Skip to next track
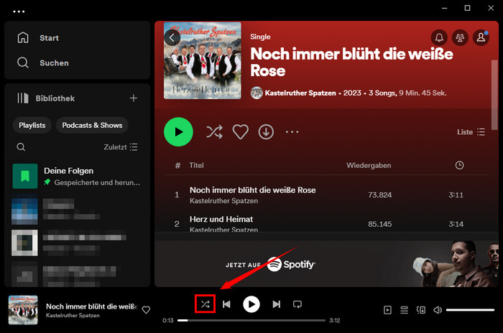503x333 pixels. click(276, 304)
